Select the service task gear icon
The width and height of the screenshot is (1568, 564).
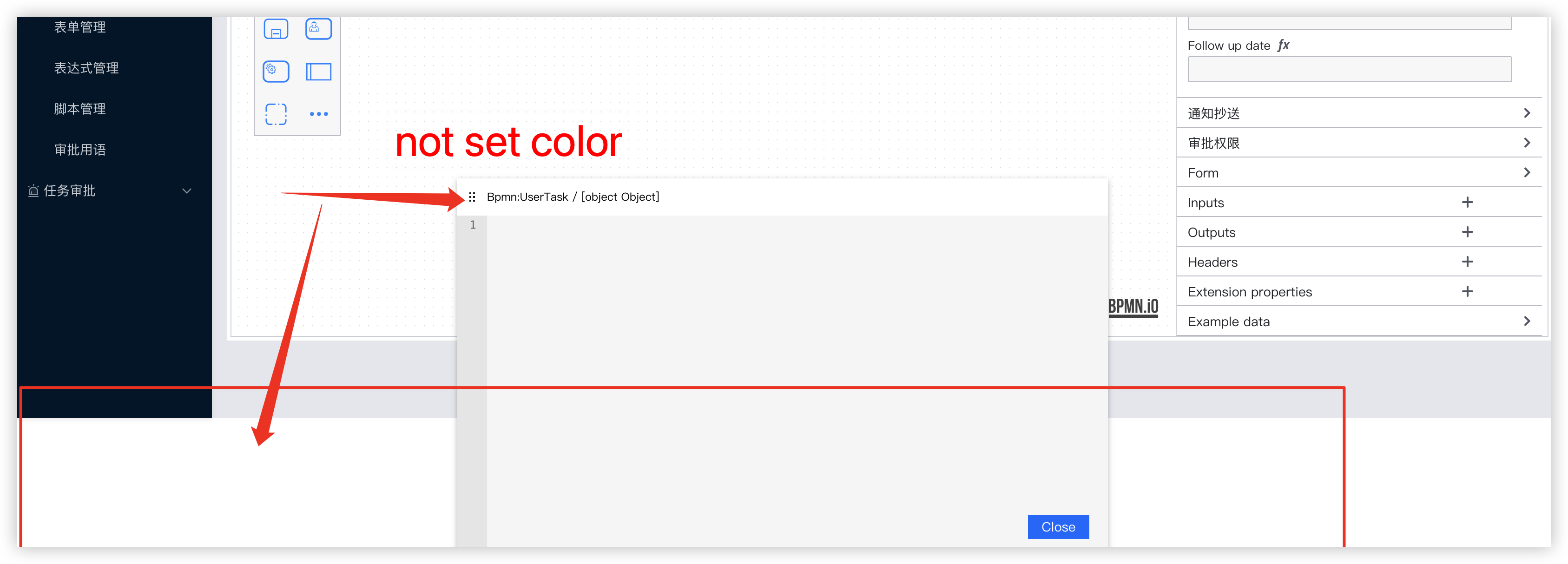(275, 71)
